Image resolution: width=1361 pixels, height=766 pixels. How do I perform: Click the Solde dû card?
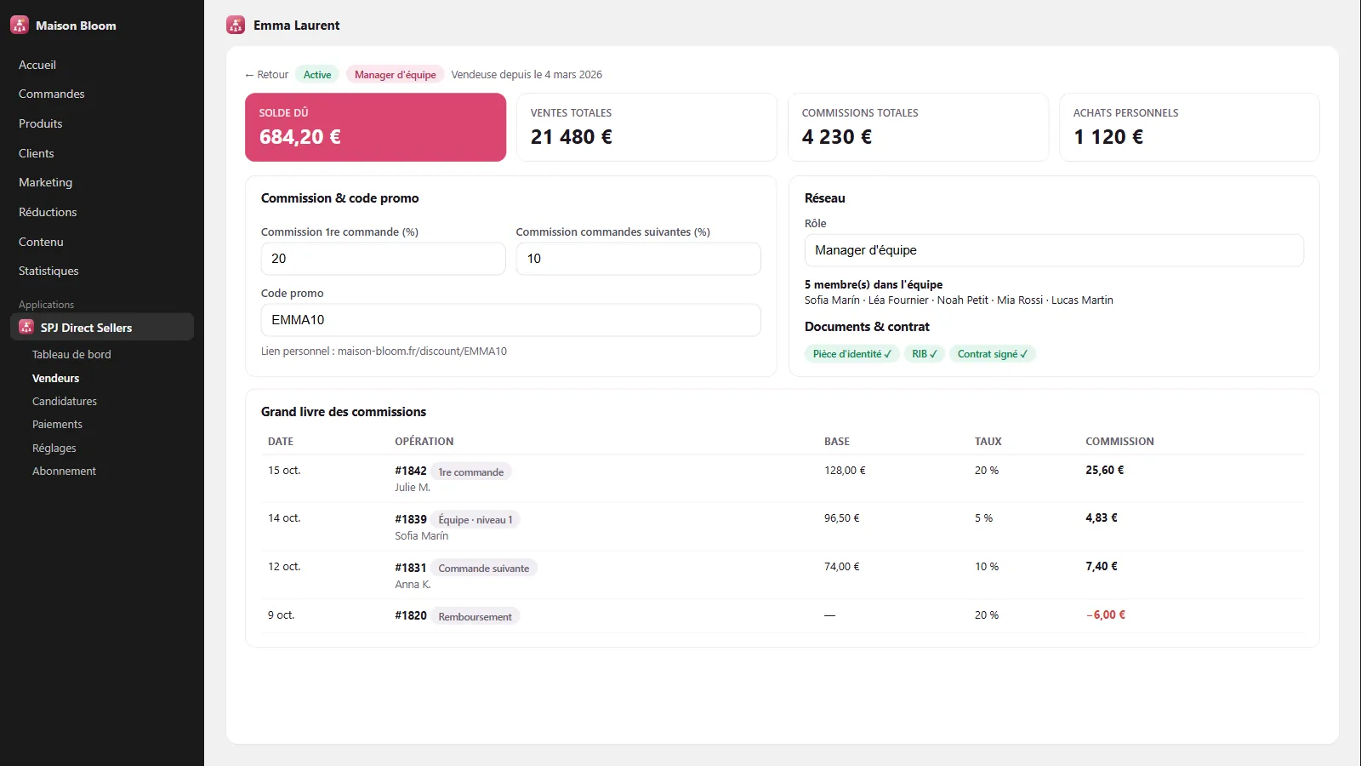click(376, 127)
